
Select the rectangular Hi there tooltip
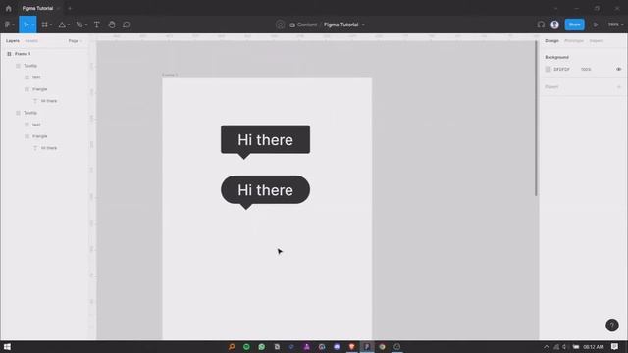point(265,139)
